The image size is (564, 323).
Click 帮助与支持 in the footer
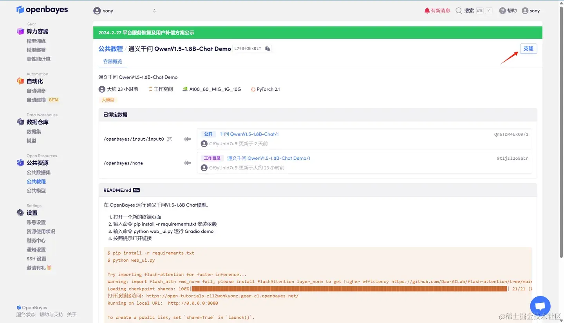[x=51, y=314]
